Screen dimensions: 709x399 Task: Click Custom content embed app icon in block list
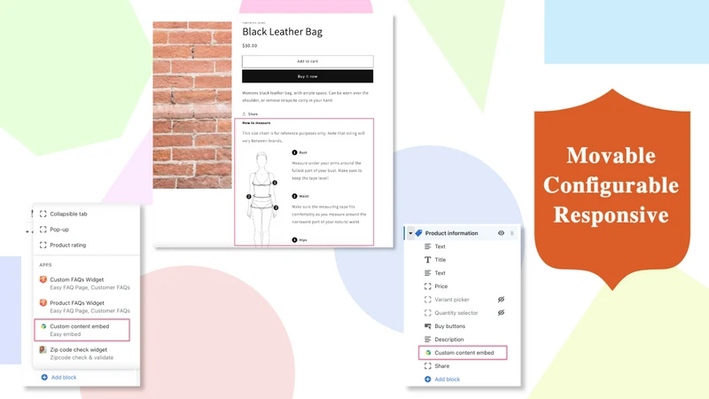43,326
